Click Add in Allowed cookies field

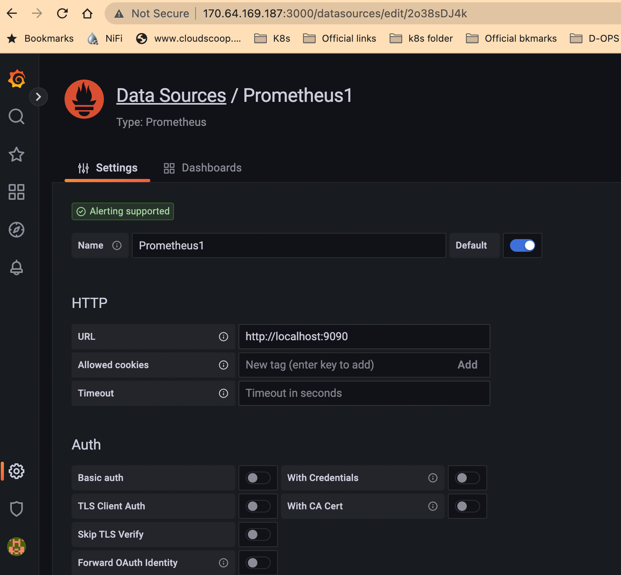click(x=468, y=365)
